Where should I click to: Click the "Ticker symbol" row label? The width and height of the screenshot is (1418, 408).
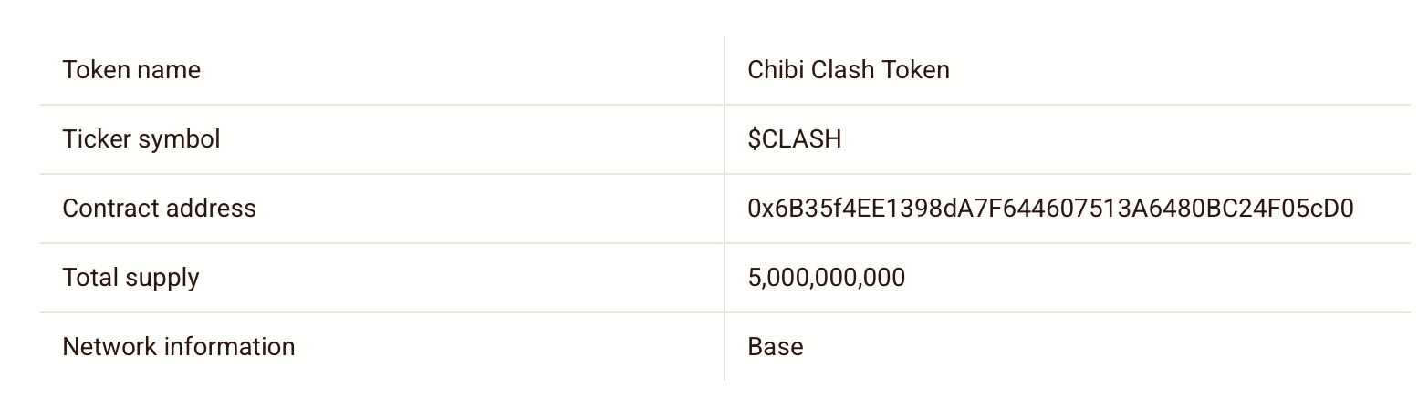pos(141,139)
